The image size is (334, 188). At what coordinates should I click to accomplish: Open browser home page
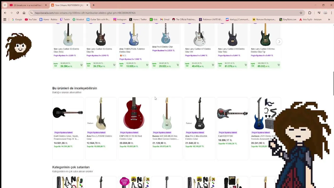pyautogui.click(x=24, y=13)
